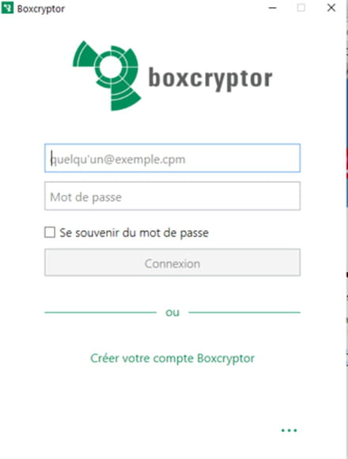Focus the email address input field
This screenshot has height=459, width=348.
pyautogui.click(x=172, y=158)
